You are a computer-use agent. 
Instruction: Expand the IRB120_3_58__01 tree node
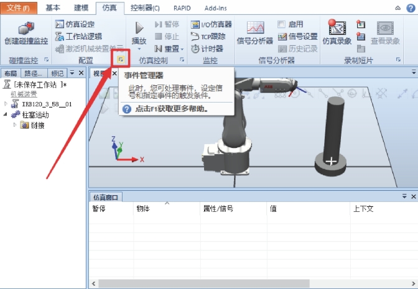6,104
